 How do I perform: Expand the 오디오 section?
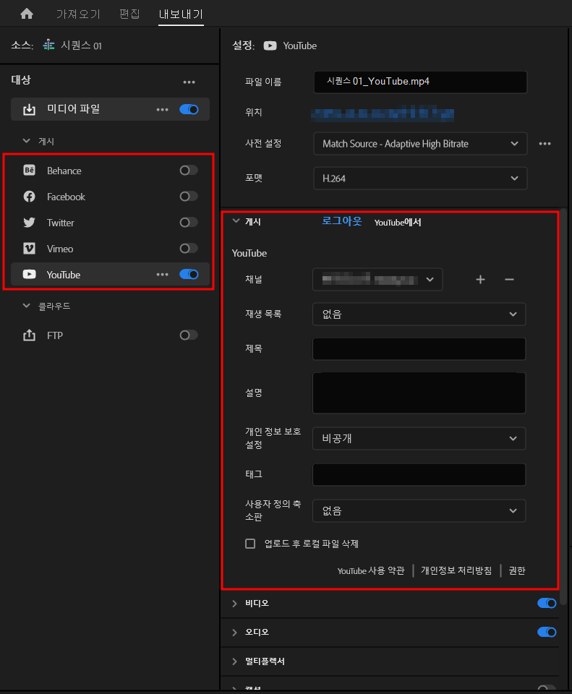(x=234, y=633)
